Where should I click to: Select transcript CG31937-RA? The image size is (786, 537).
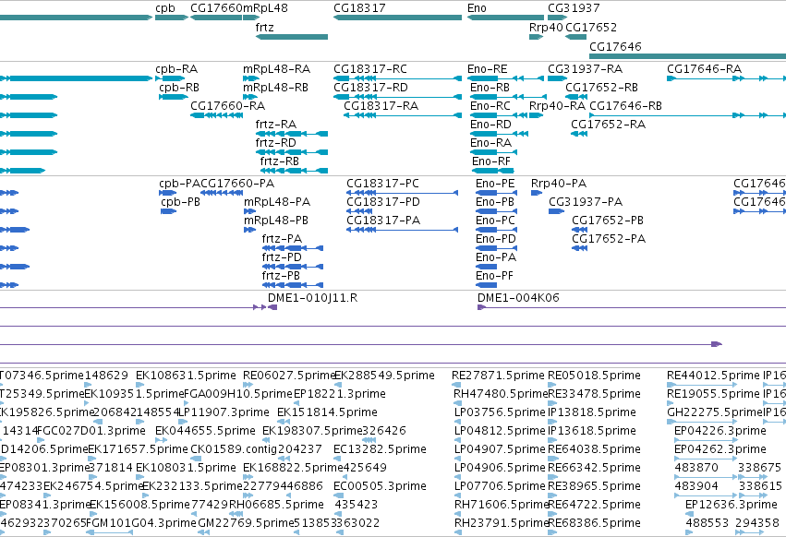coord(585,68)
